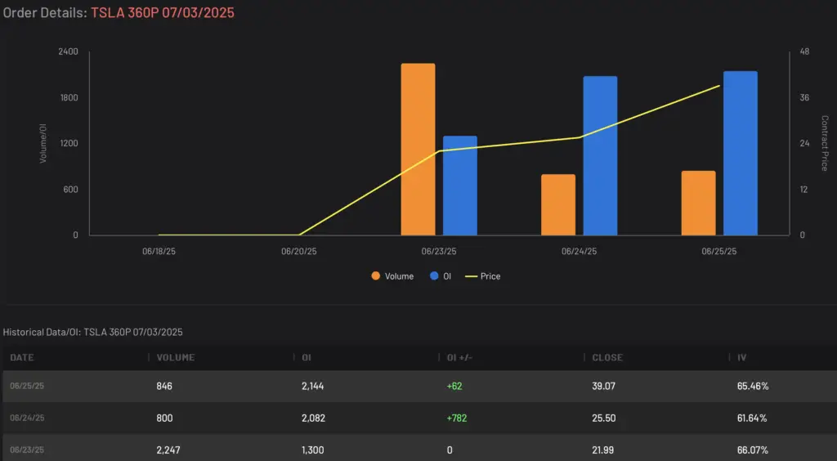Image resolution: width=837 pixels, height=461 pixels.
Task: Select the 06/25/25 date cell
Action: tap(27, 386)
